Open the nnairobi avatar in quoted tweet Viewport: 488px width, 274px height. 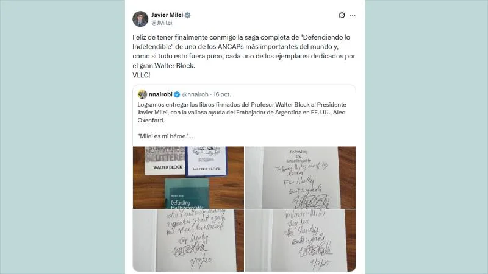click(143, 94)
